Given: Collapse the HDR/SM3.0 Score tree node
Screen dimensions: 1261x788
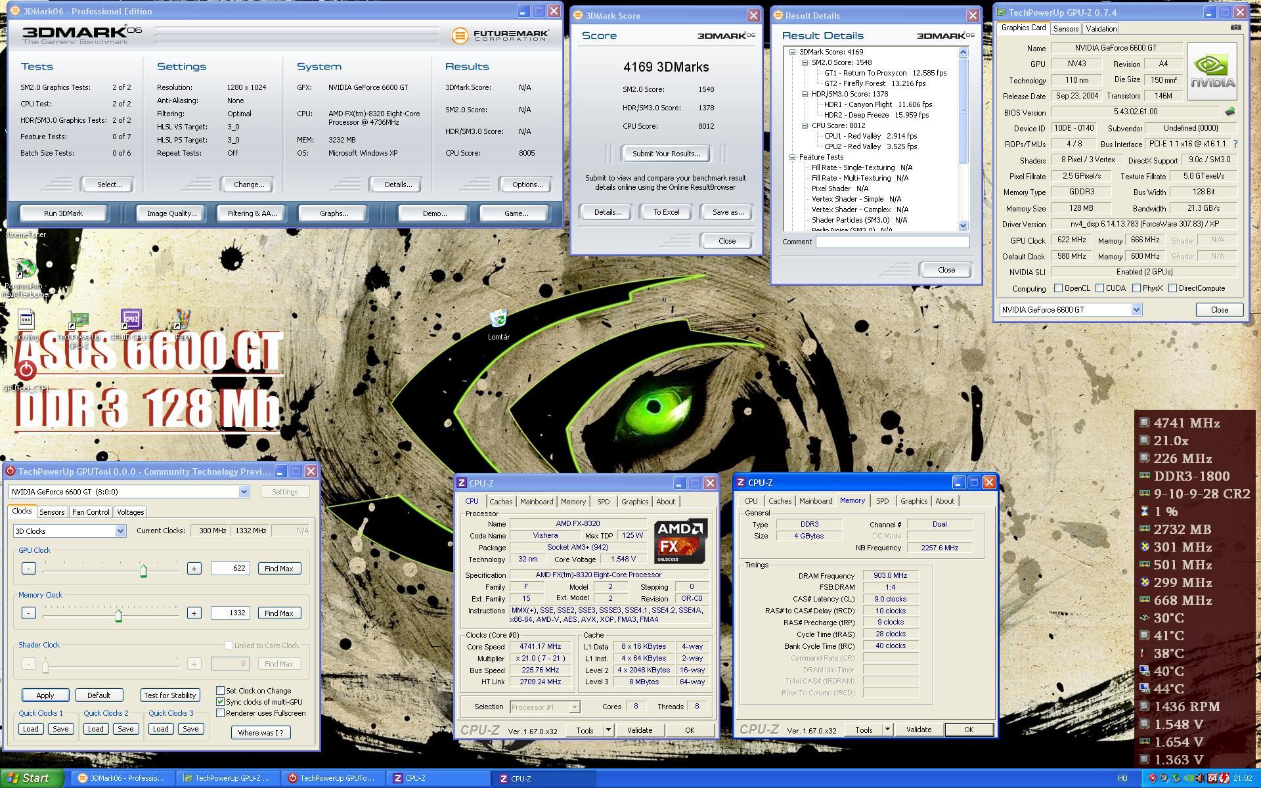Looking at the screenshot, I should [805, 94].
